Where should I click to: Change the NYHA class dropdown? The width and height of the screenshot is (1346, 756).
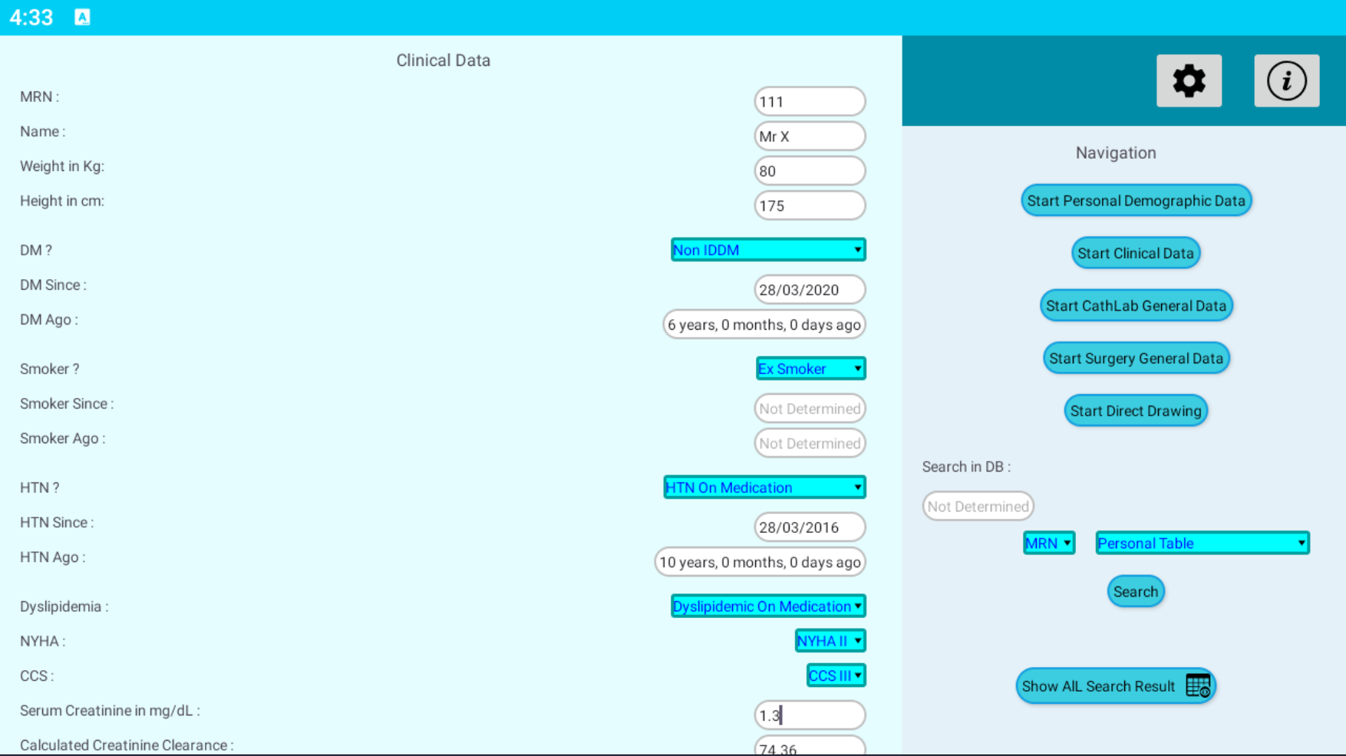[x=830, y=641]
